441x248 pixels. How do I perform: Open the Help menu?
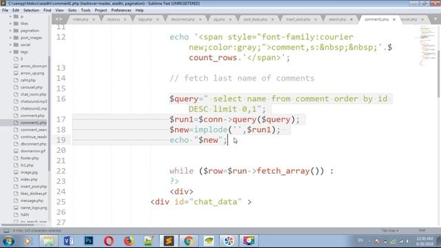(x=139, y=10)
